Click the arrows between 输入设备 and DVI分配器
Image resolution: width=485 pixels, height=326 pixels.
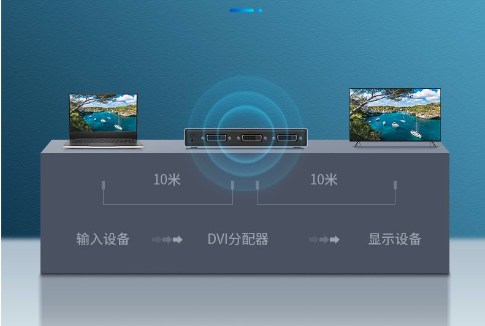(167, 240)
